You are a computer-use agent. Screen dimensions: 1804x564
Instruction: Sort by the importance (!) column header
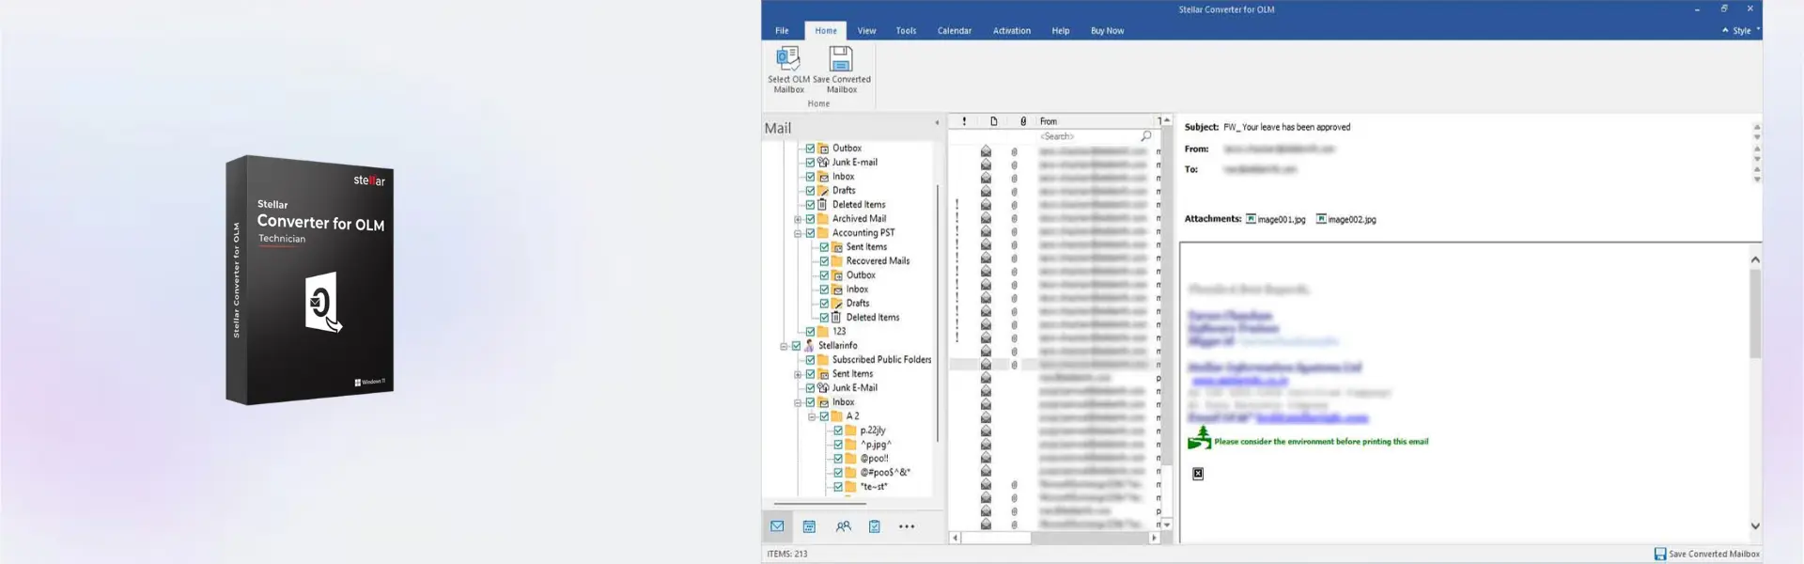(964, 121)
